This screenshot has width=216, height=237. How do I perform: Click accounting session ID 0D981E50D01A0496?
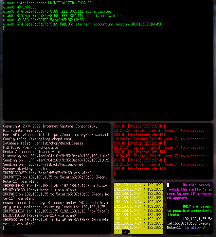[x=146, y=24]
